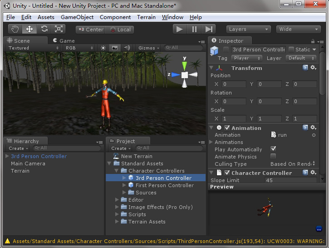Click the Scene view search field
Image resolution: width=329 pixels, height=248 pixels.
click(x=183, y=48)
